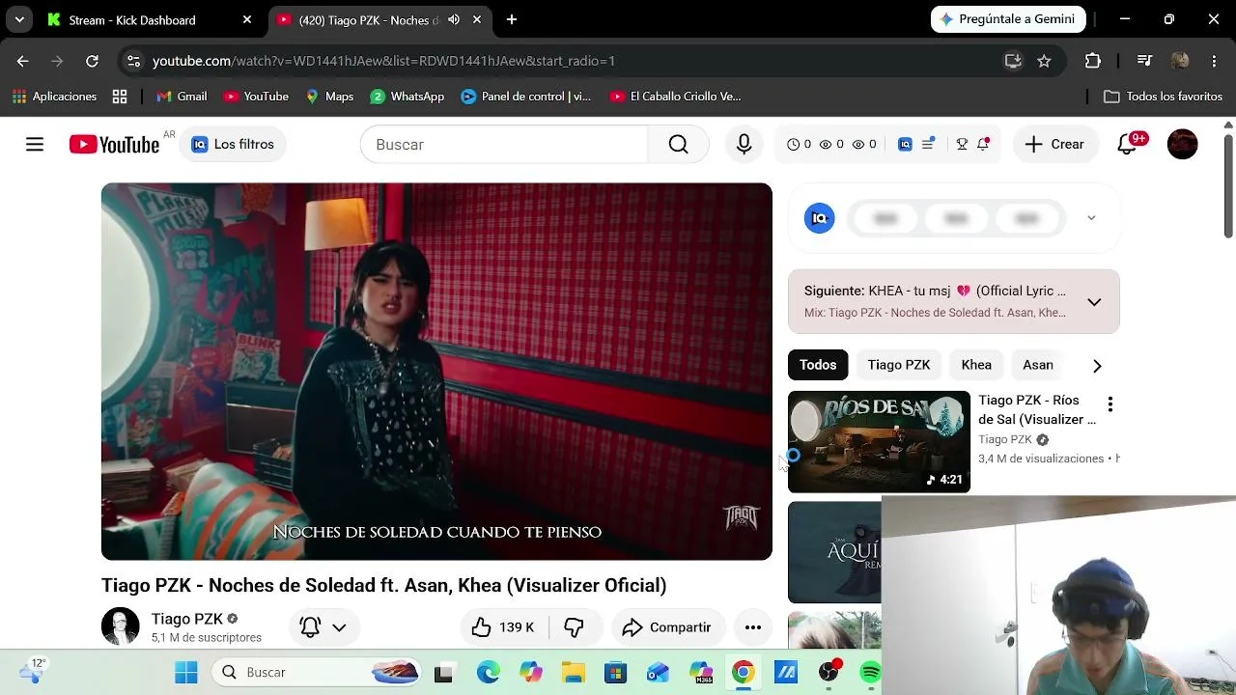Click the magnifying glass search button
Viewport: 1236px width, 695px height.
678,145
